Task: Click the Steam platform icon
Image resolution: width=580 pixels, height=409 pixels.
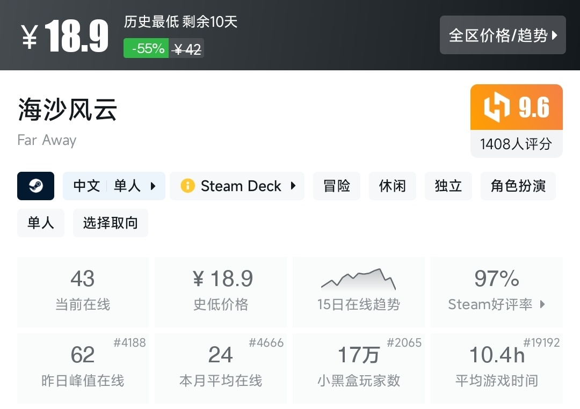Action: pyautogui.click(x=35, y=186)
